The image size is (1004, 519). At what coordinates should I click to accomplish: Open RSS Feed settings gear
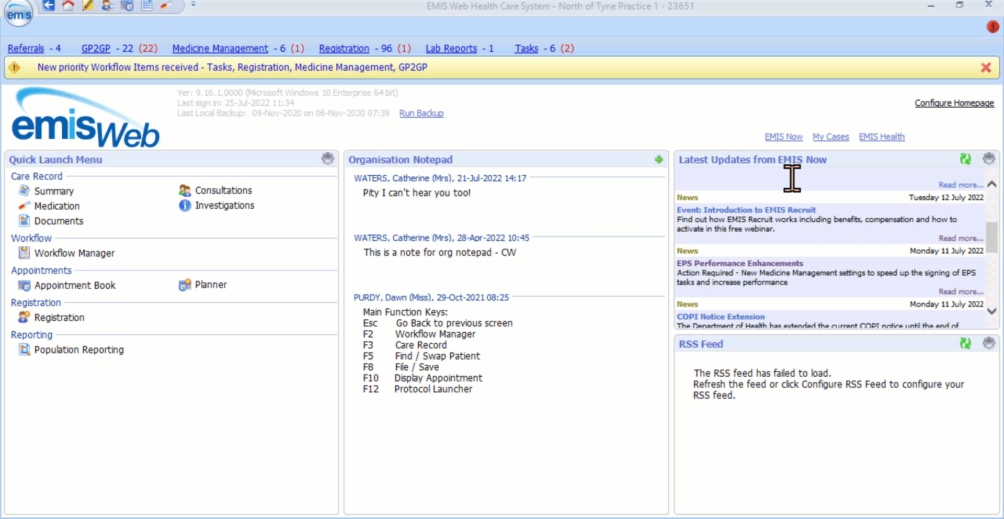pos(988,343)
